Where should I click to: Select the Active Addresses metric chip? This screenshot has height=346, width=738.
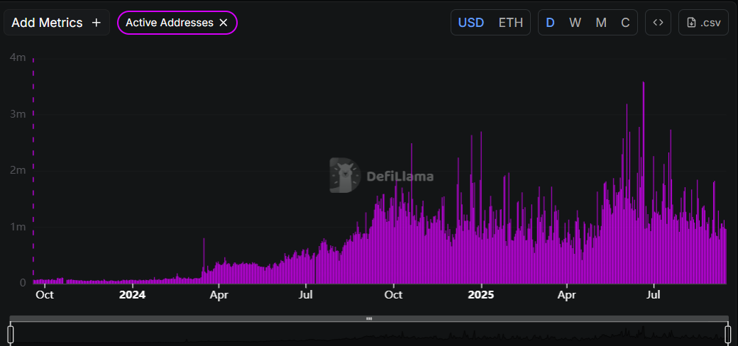click(x=170, y=23)
